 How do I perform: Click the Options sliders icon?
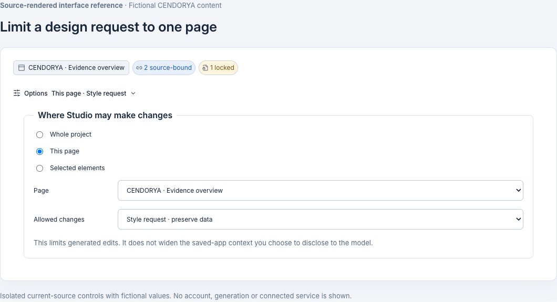[17, 93]
